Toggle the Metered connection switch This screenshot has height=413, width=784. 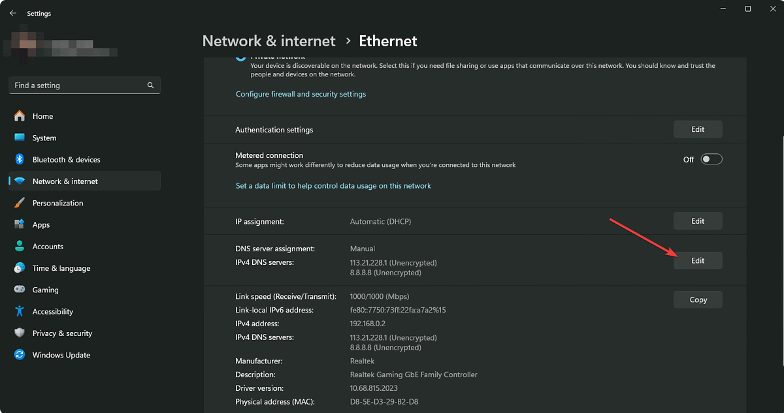711,159
